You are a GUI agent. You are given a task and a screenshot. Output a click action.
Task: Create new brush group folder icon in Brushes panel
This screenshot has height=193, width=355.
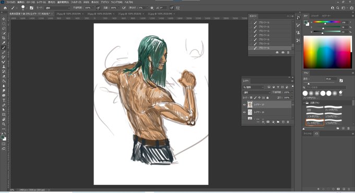point(338,128)
